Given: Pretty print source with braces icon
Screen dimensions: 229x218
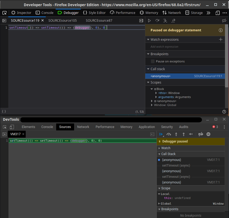Looking at the screenshot, I should [4, 111].
